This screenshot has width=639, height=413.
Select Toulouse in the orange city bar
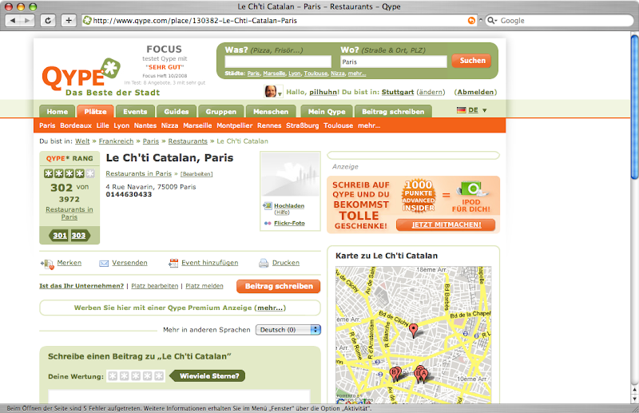[x=338, y=125]
